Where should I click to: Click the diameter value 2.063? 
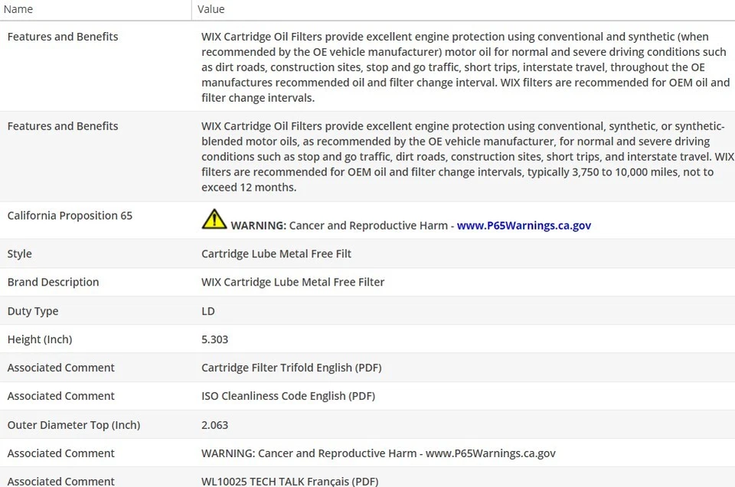tap(214, 425)
